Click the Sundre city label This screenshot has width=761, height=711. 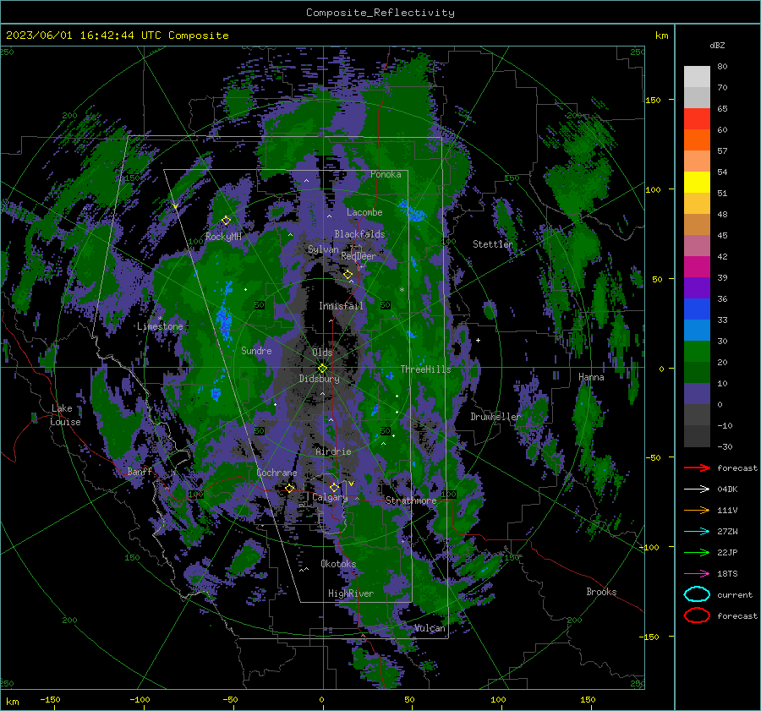point(256,350)
